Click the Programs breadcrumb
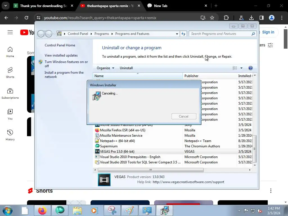Image resolution: width=288 pixels, height=216 pixels. click(x=102, y=34)
